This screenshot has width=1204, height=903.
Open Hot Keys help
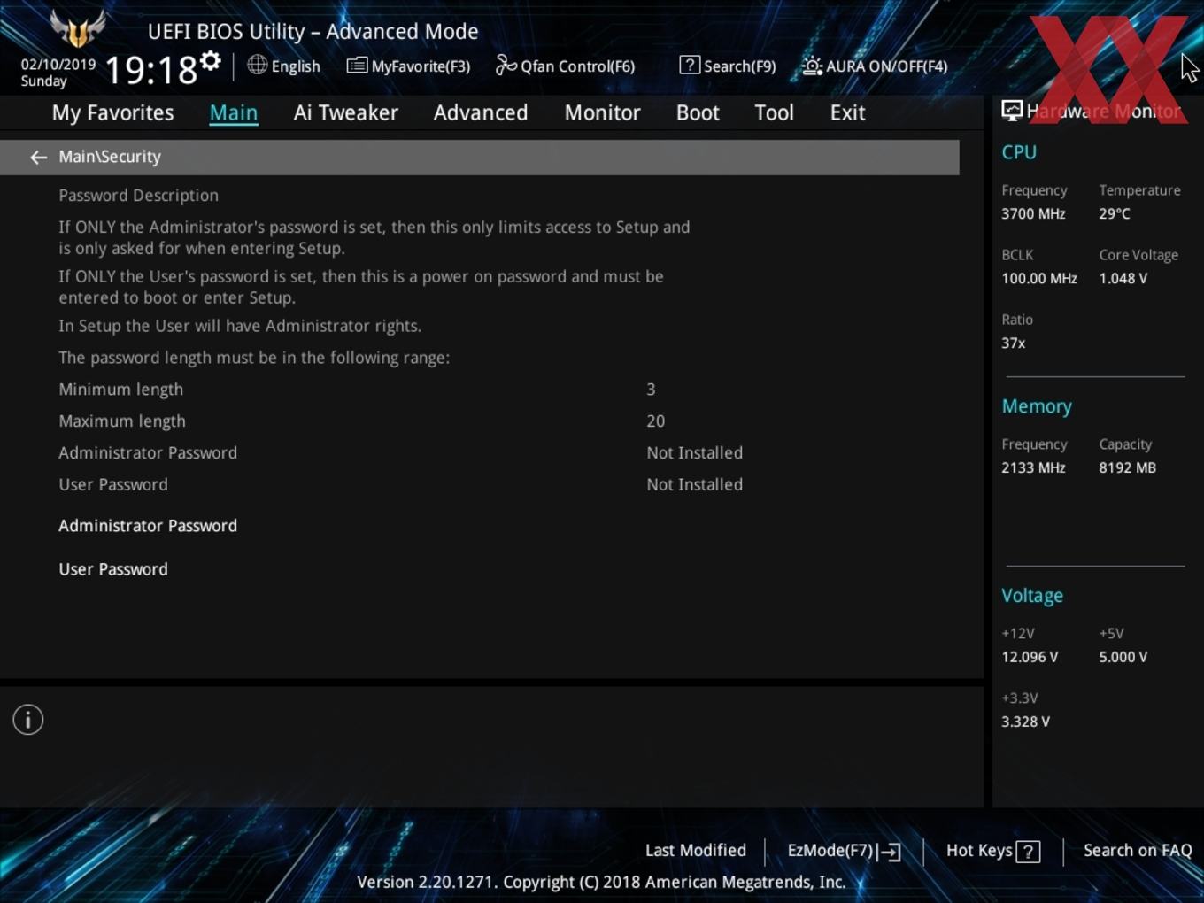tap(979, 851)
